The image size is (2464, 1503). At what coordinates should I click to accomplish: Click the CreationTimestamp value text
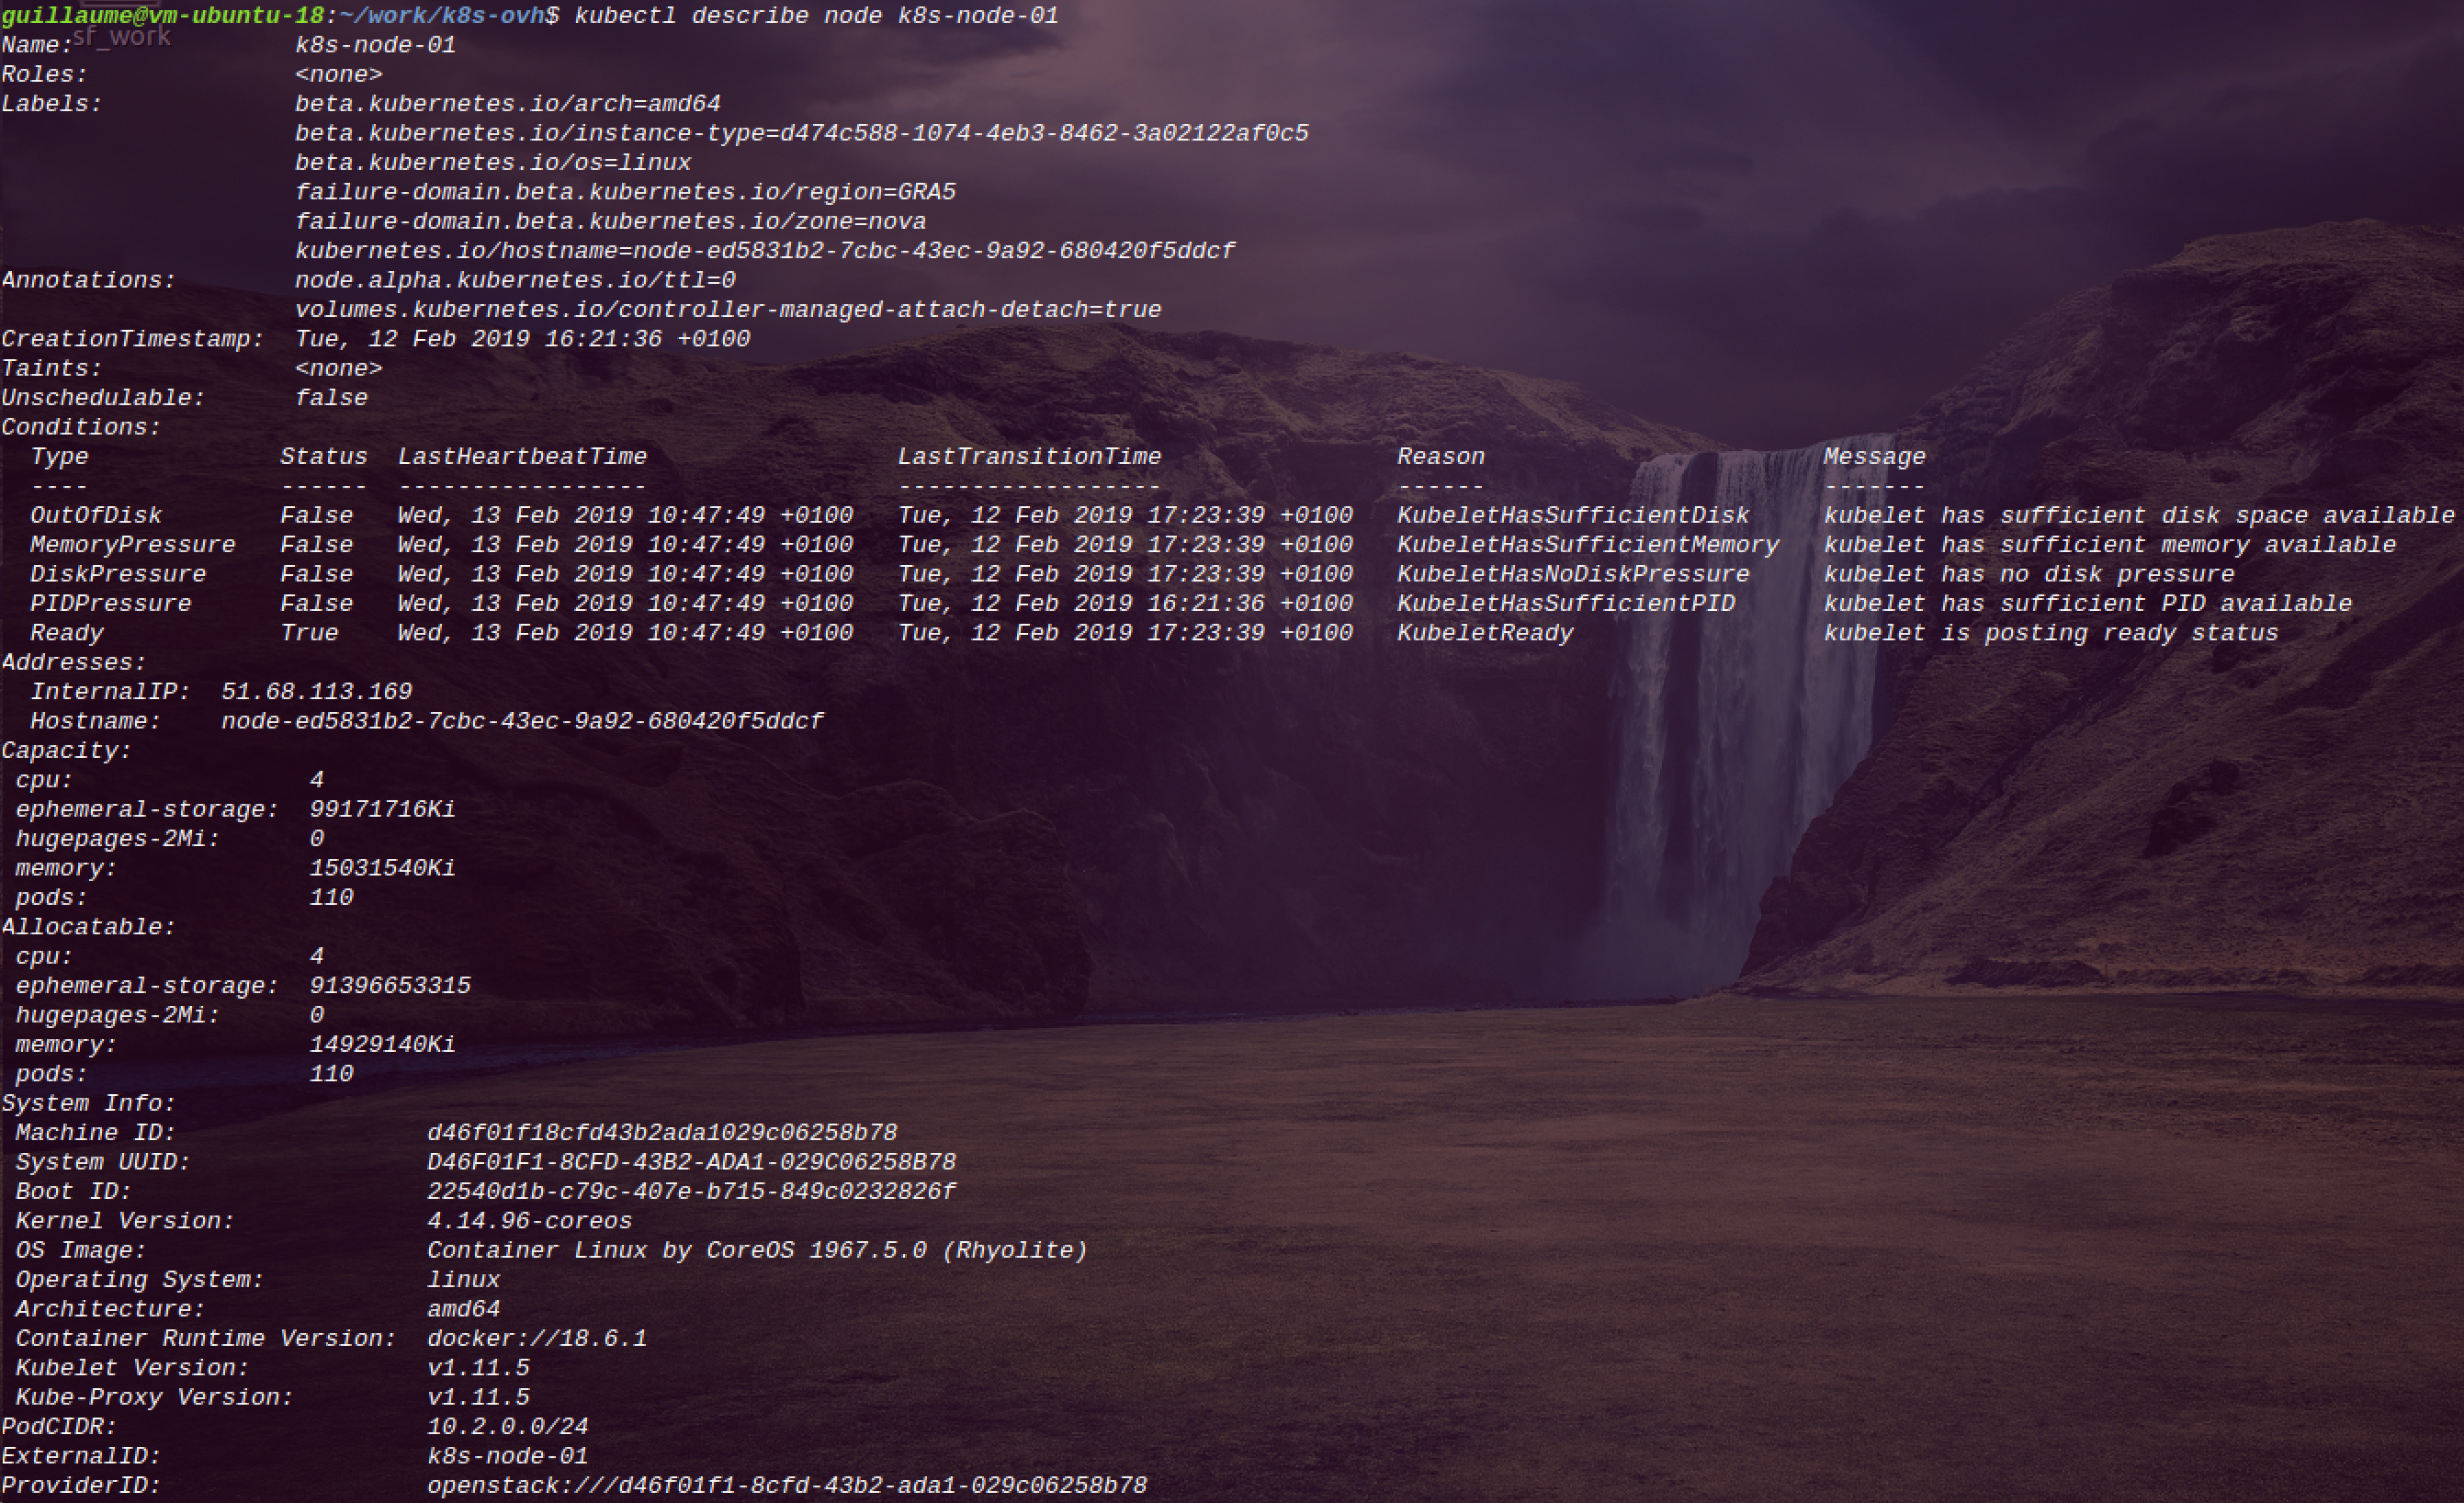522,339
